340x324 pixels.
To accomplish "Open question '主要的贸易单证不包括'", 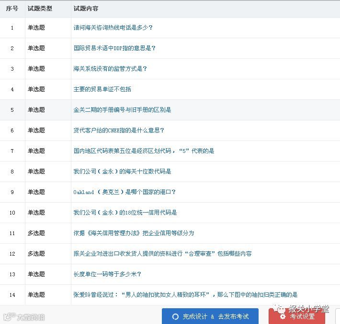I will click(102, 89).
